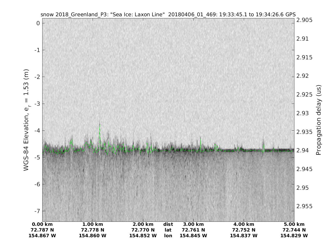
Task: Click the plot title text at top
Action: click(x=168, y=15)
